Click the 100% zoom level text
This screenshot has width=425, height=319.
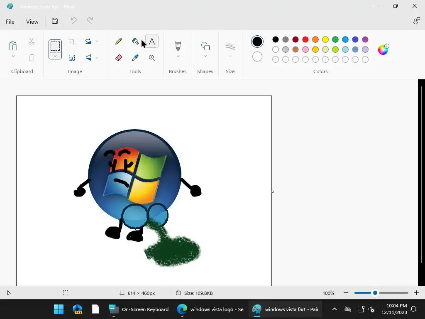pos(329,293)
